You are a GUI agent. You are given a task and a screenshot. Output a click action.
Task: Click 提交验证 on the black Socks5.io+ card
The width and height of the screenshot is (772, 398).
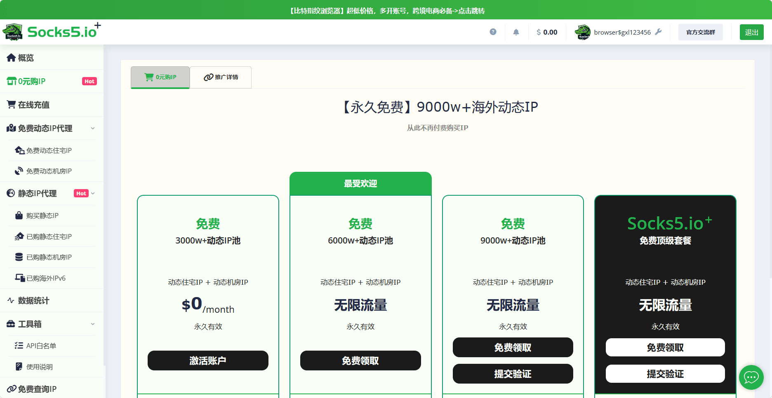coord(665,374)
